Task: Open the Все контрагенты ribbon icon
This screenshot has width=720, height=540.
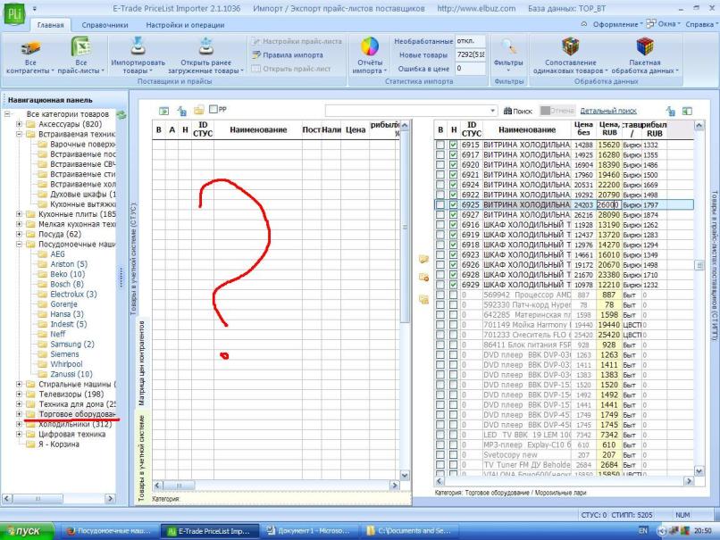Action: pos(30,47)
